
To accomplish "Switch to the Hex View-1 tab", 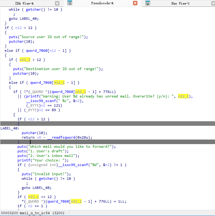I will 180,3.
